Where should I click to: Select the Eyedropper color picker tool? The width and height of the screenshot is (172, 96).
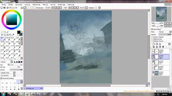point(13,35)
